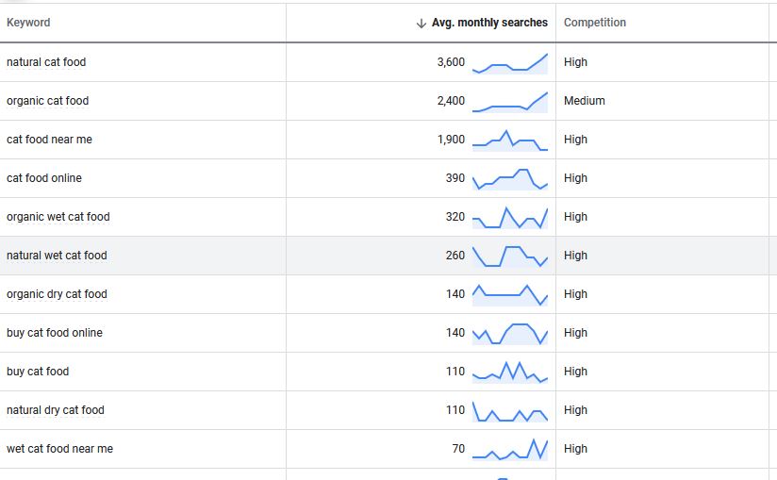Image resolution: width=777 pixels, height=480 pixels.
Task: Sort by the Keyword column header
Action: pyautogui.click(x=28, y=23)
